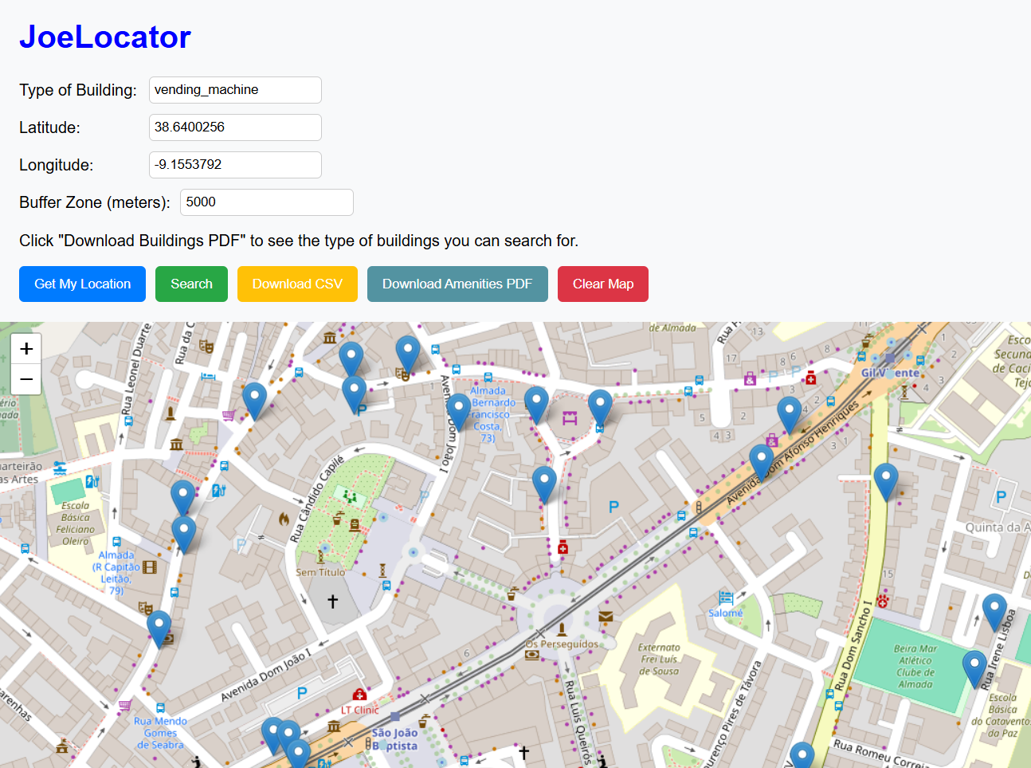Clear the map with Clear Map
Viewport: 1031px width, 768px height.
click(x=603, y=284)
